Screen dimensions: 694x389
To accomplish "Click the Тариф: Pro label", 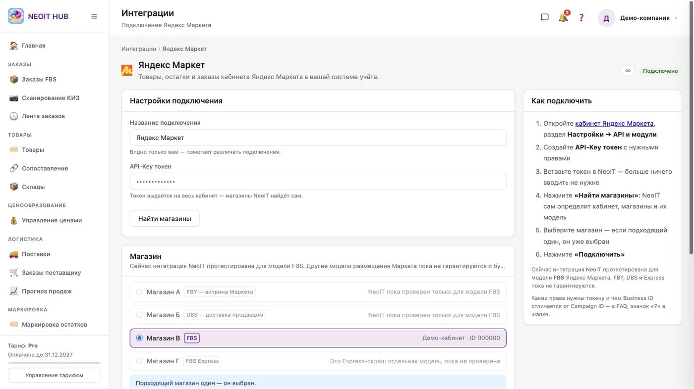I will (x=23, y=345).
